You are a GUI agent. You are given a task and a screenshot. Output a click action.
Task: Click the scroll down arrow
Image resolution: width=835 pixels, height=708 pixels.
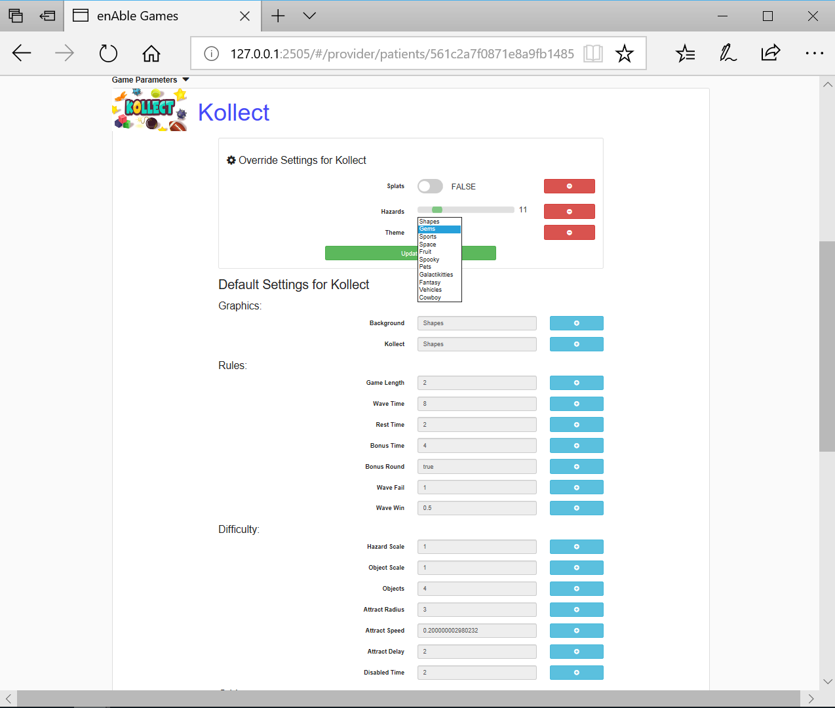(827, 682)
